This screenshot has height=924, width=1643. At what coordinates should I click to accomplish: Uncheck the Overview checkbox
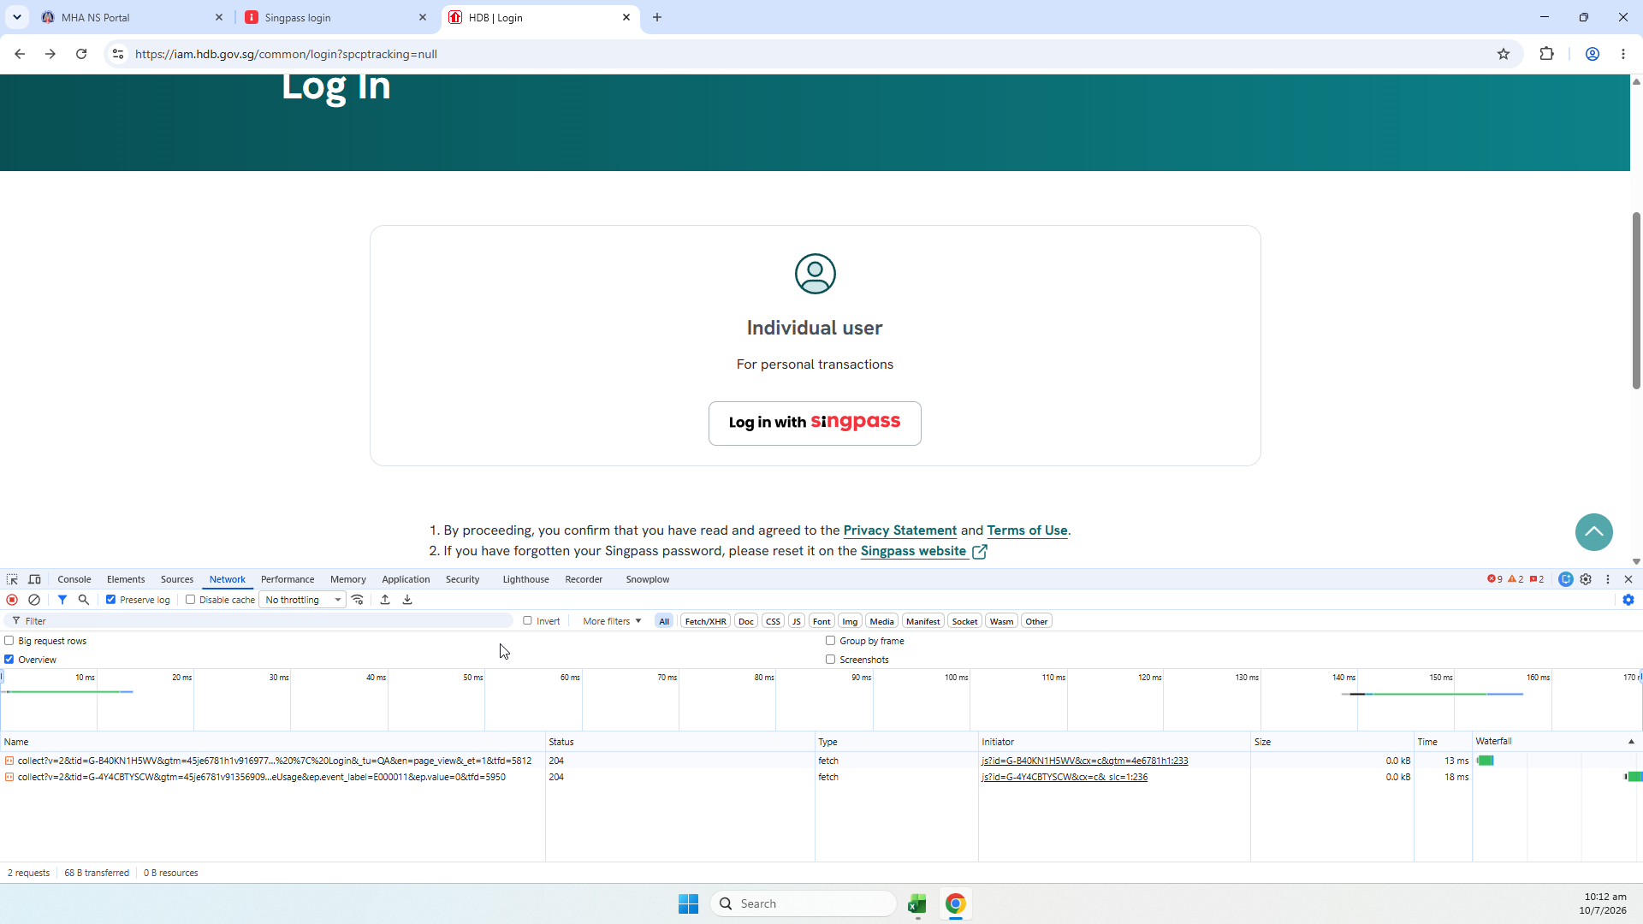pos(9,660)
